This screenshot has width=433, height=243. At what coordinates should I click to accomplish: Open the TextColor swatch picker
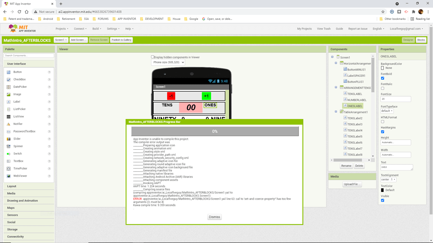point(382,190)
